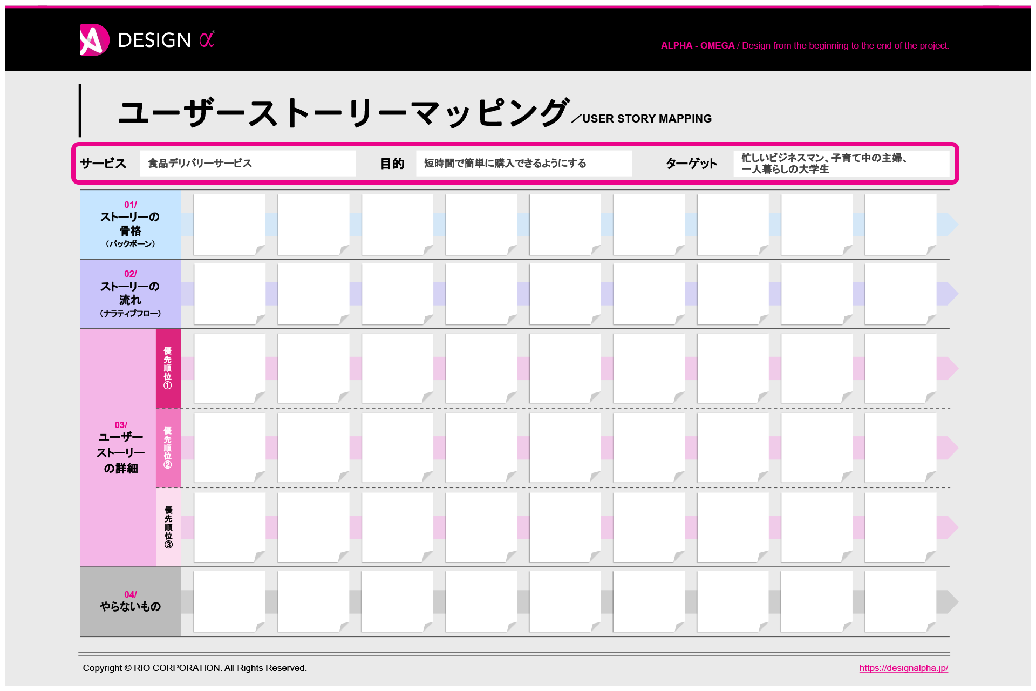Click first sticky note in 優先順位③ row
This screenshot has height=691, width=1036.
[x=229, y=527]
